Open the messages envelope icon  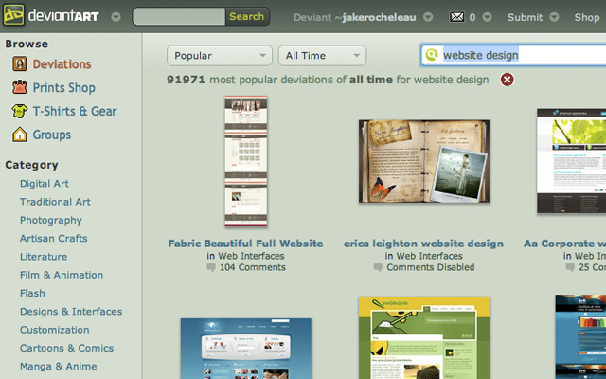(x=457, y=17)
